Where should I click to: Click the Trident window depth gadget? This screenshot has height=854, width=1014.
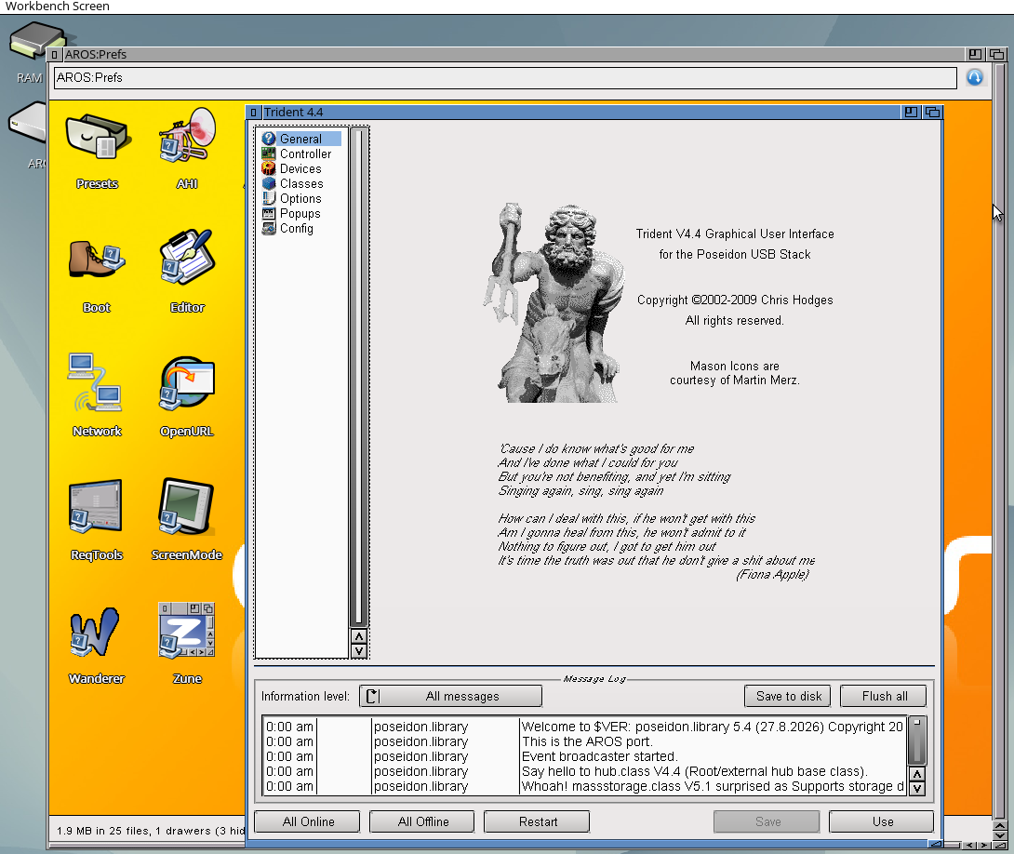[x=932, y=112]
